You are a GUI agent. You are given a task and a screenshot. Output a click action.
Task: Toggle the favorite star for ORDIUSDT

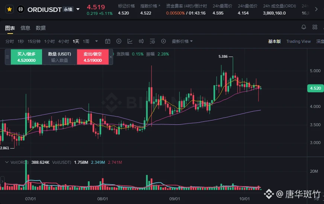tap(9, 9)
